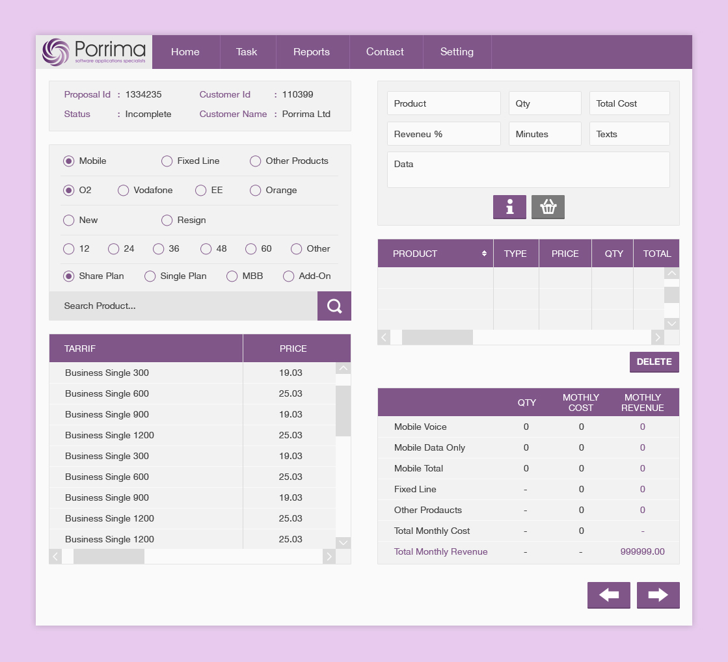Click the search magnifier icon
Screen dimensions: 728x662
pyautogui.click(x=334, y=306)
